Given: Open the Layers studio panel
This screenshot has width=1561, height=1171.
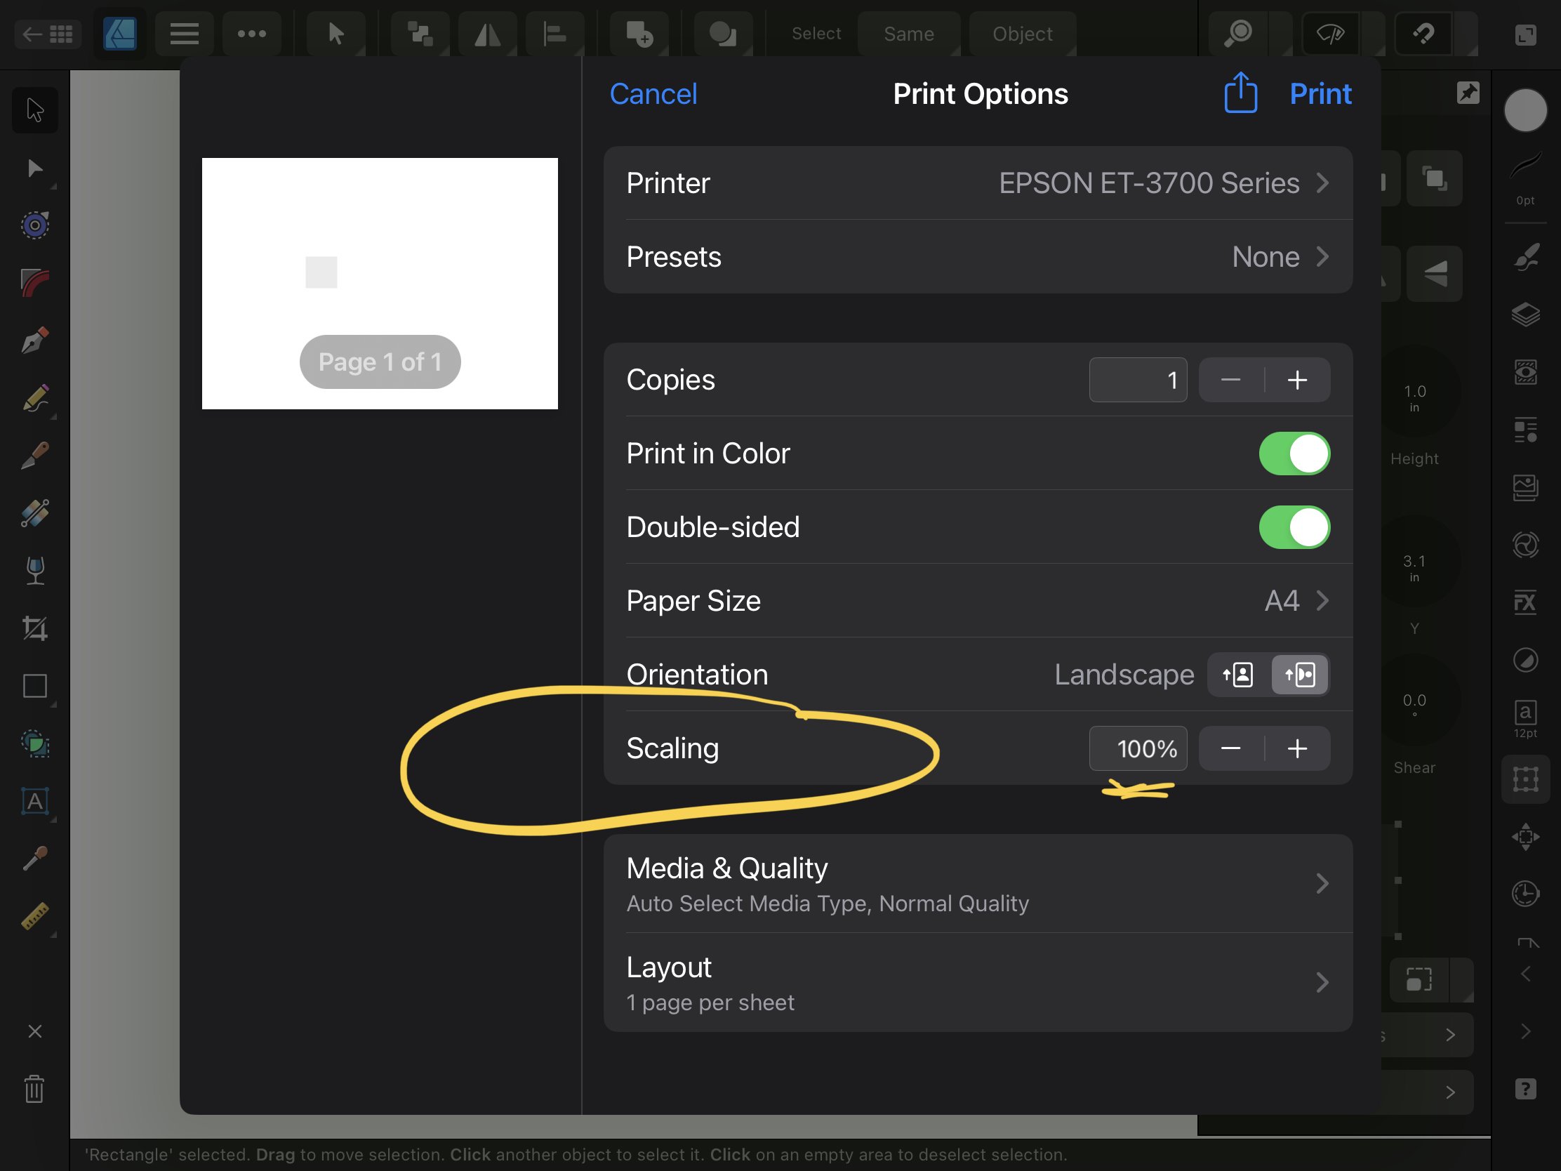Looking at the screenshot, I should [1526, 315].
